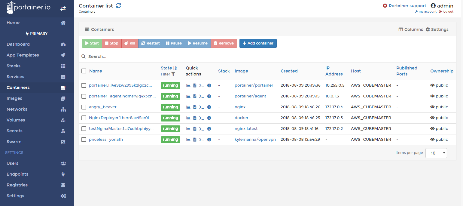
Task: Open Services in the sidebar
Action: click(15, 77)
